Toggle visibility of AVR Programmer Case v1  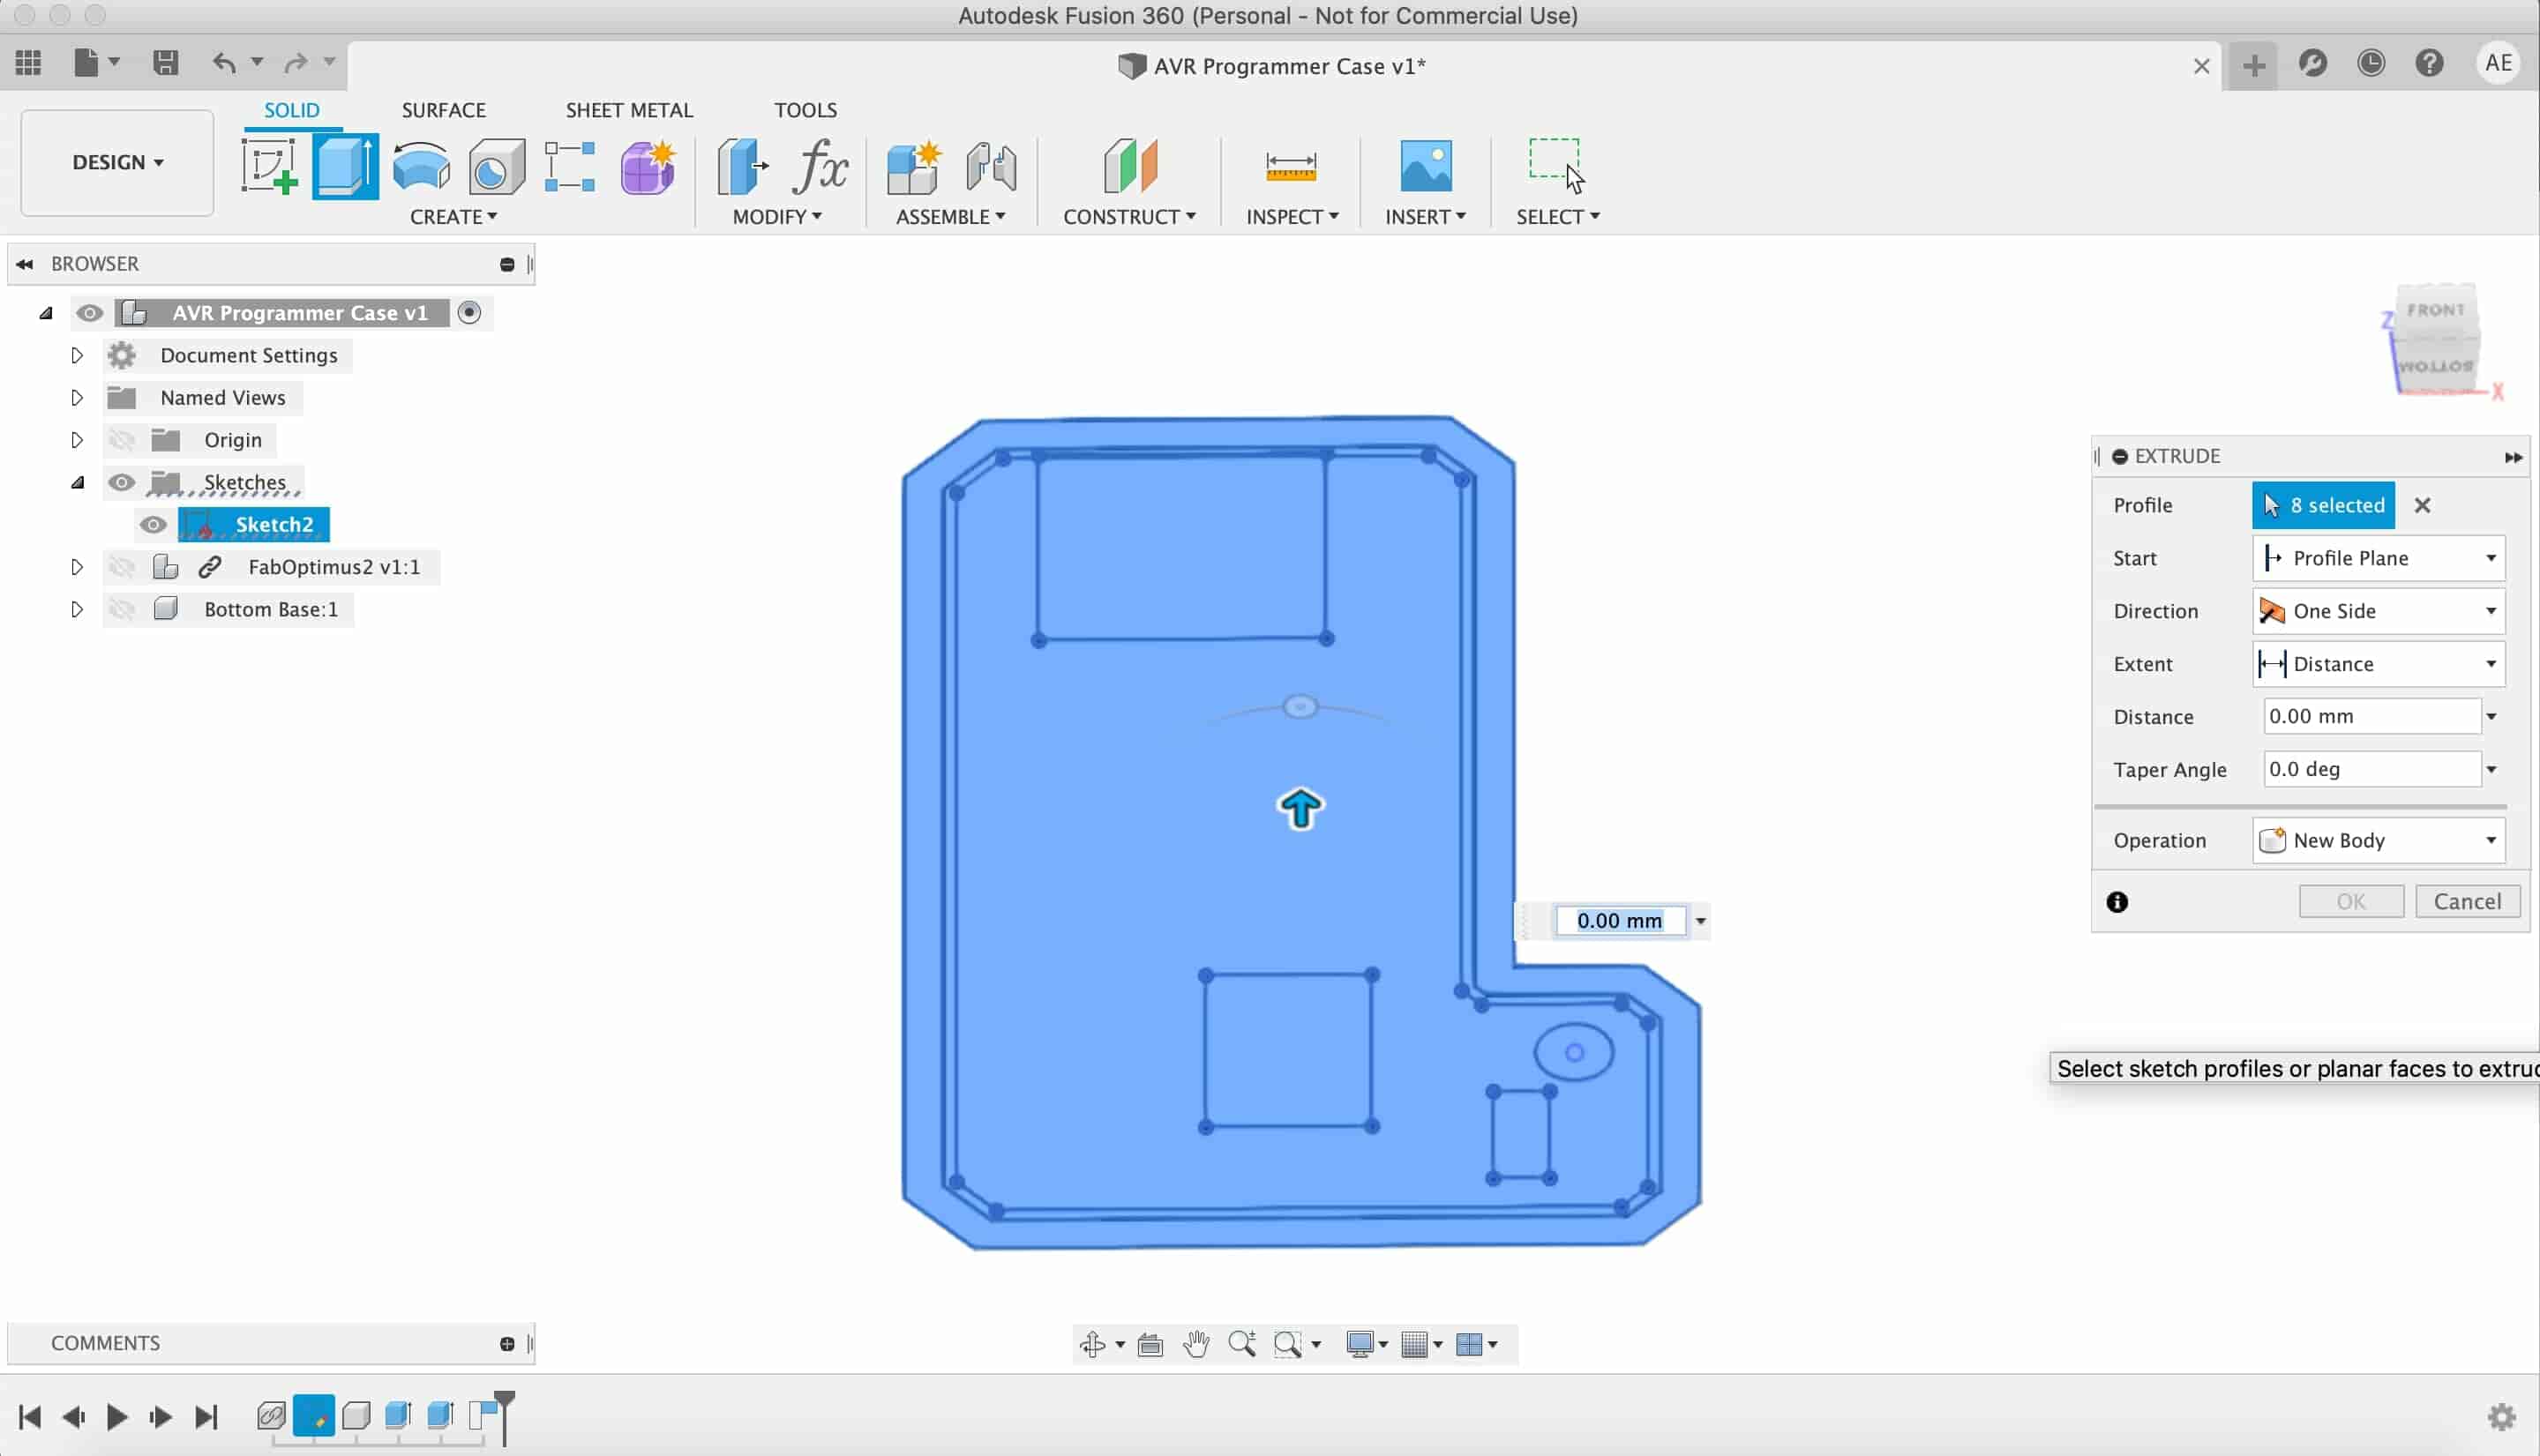pyautogui.click(x=89, y=313)
